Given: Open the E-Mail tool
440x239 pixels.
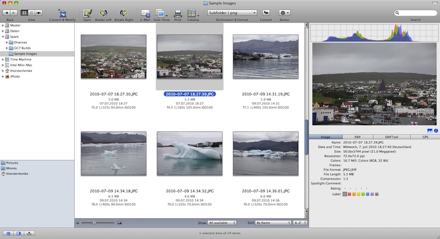Looking at the screenshot, I should (x=145, y=12).
